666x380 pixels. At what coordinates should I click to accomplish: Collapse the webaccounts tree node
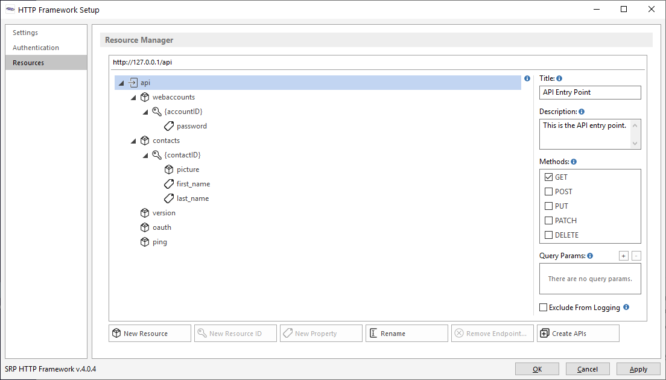[133, 98]
